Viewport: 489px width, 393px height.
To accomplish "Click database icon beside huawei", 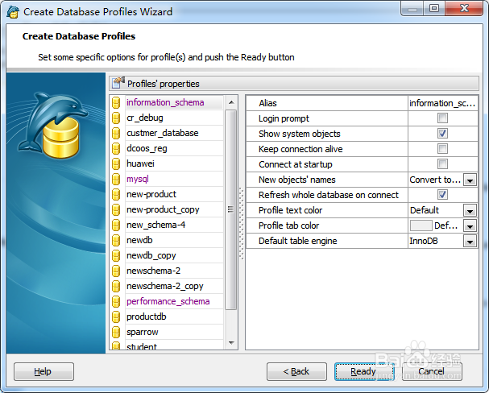I will (x=116, y=163).
